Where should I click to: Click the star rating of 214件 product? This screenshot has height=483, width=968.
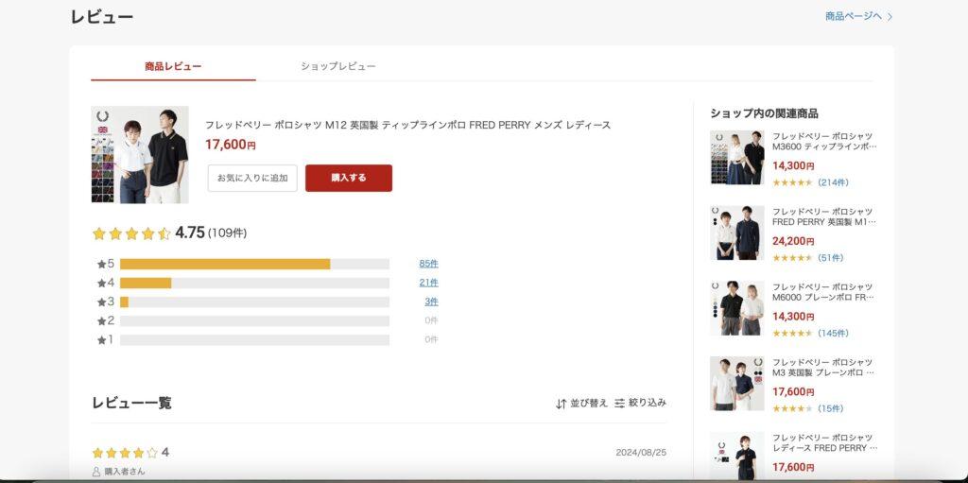point(793,182)
